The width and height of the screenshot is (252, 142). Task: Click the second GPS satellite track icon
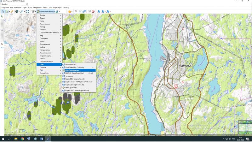[103, 11]
